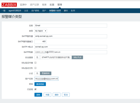Go to the 脚本 submenu
The width and height of the screenshot is (140, 103).
pyautogui.click(x=66, y=11)
